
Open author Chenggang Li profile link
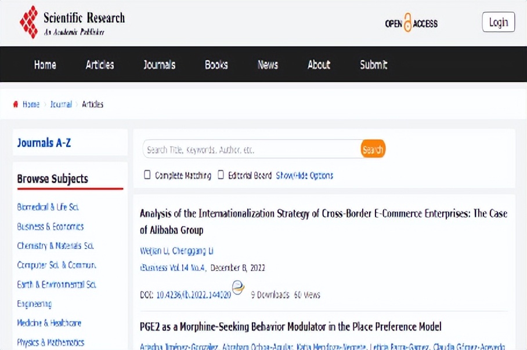pos(193,251)
